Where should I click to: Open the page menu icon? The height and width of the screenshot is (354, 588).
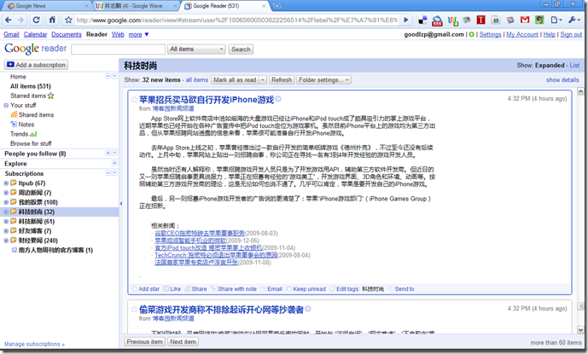pos(556,20)
